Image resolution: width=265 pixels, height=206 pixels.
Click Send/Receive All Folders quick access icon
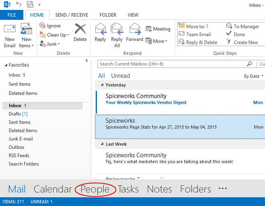coord(30,5)
